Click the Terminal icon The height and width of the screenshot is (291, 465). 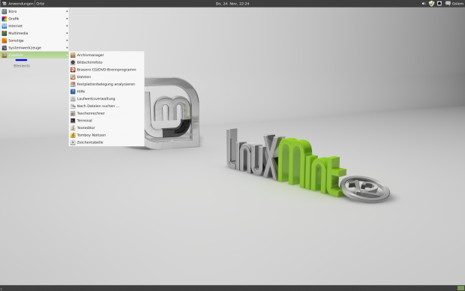[73, 121]
